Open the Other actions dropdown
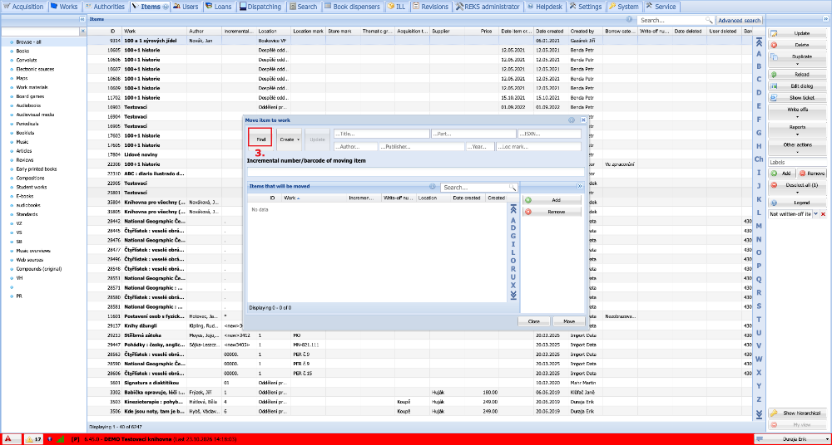 [x=798, y=147]
